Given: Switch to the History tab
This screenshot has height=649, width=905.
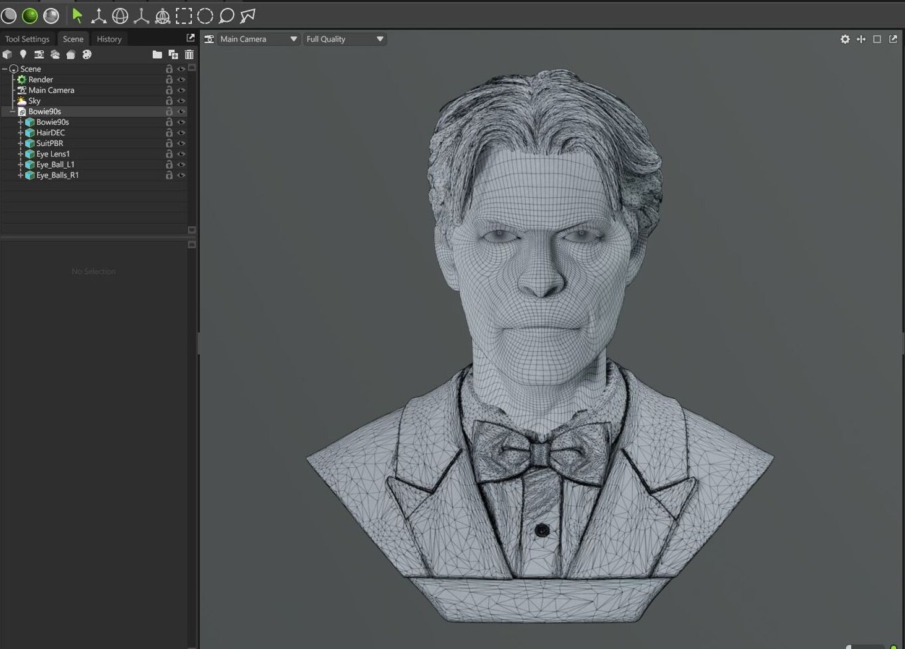Looking at the screenshot, I should pyautogui.click(x=109, y=39).
